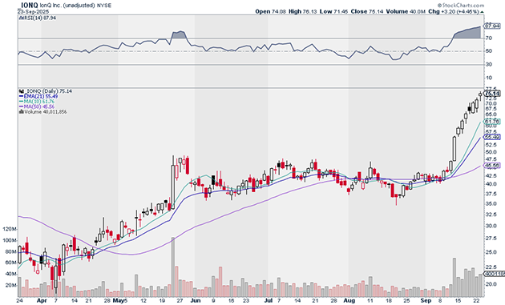Click the 24 label starting the date axis

coord(20,301)
